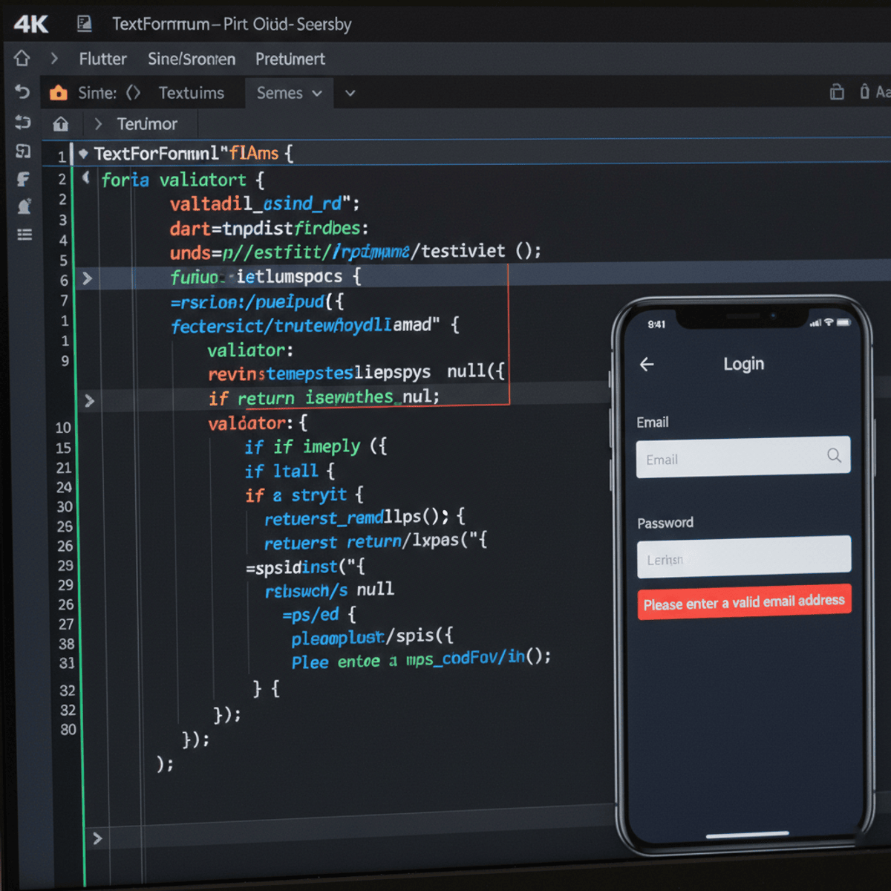Expand the chevron right of the Semes dropdown

click(x=349, y=93)
